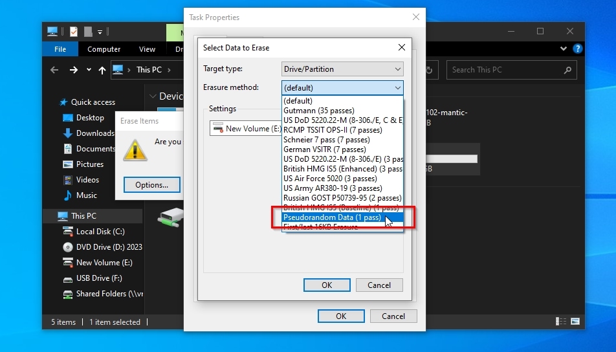Click Cancel in Select Data to Erase dialog
The image size is (616, 352).
point(379,285)
